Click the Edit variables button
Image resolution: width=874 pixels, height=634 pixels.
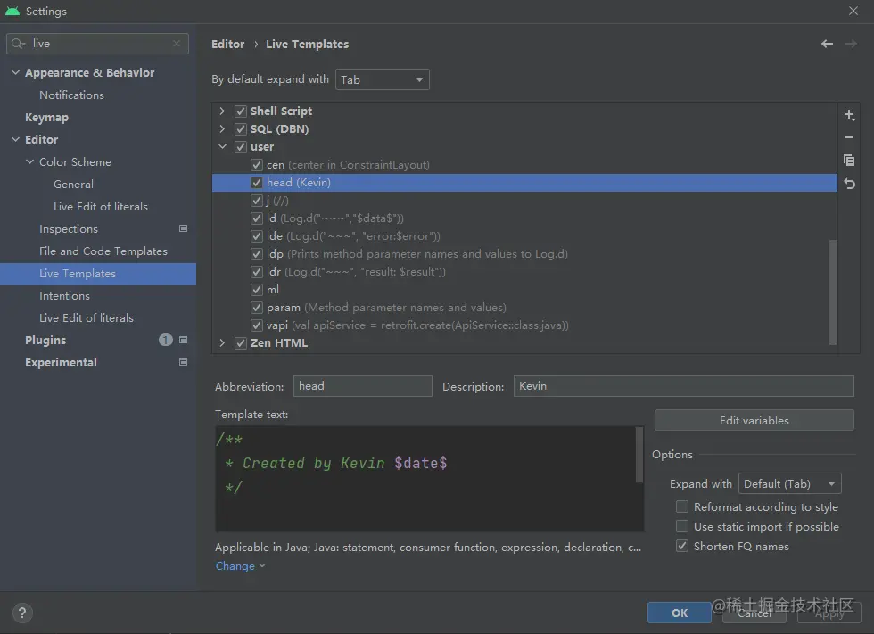754,420
